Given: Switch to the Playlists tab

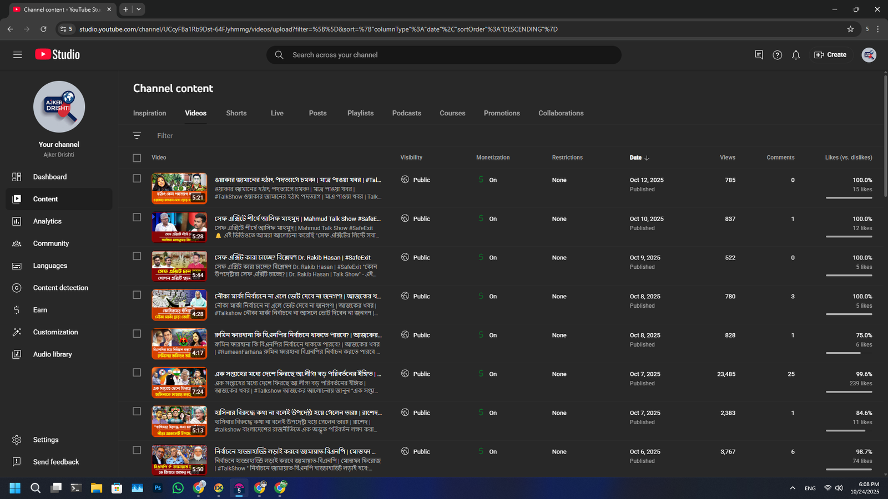Looking at the screenshot, I should click(x=360, y=113).
